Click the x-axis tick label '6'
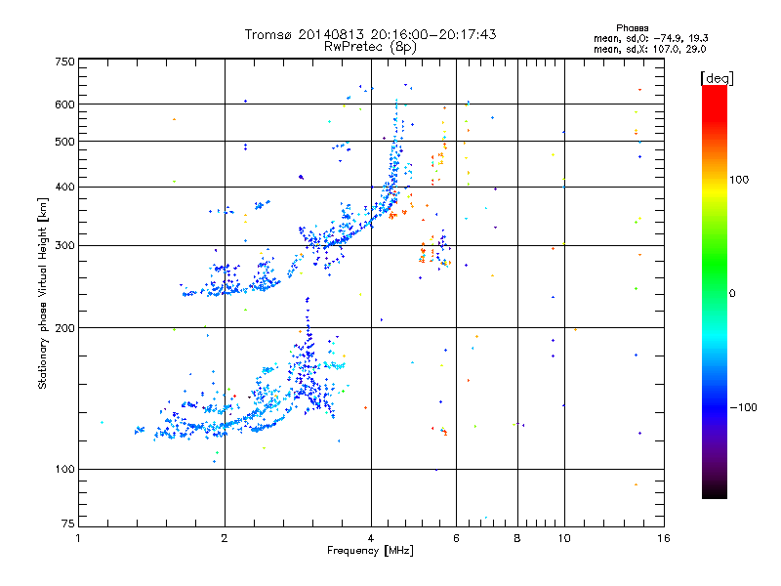Screen dimensions: 781x586 456,538
